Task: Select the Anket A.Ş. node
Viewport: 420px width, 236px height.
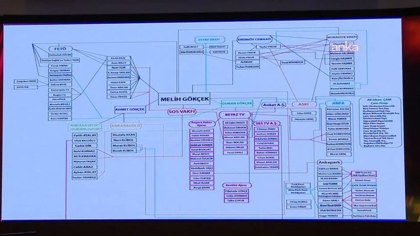Action: (273, 104)
